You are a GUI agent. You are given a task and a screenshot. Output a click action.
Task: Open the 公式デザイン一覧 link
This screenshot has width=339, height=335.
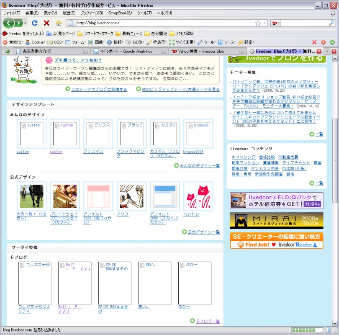tap(204, 232)
